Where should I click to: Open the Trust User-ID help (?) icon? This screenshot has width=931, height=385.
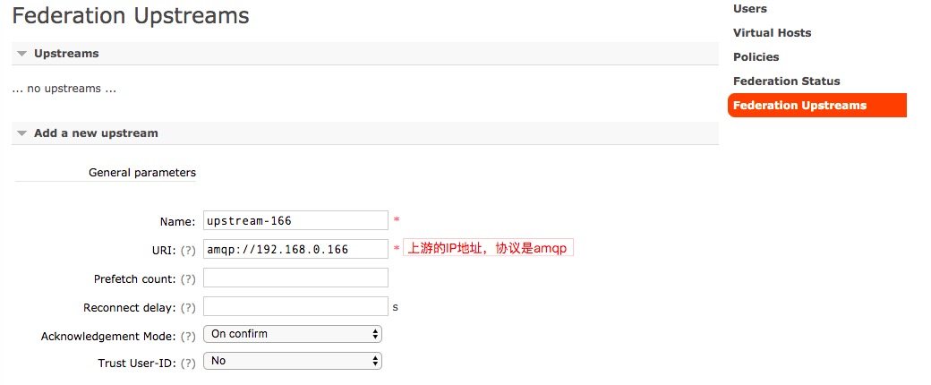click(x=188, y=363)
